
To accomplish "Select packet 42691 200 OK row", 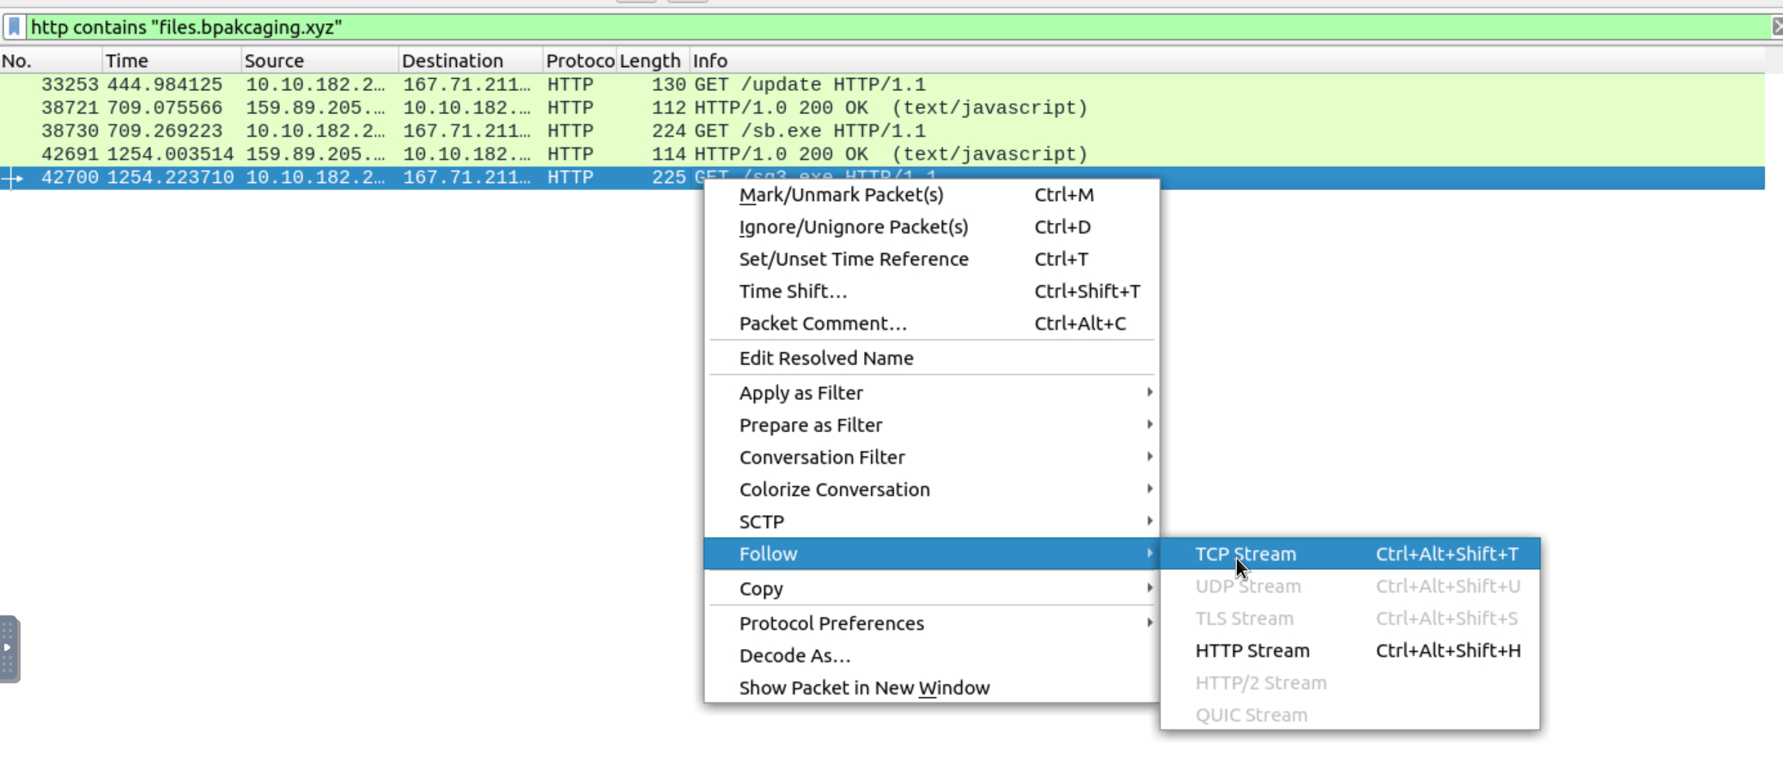I will click(x=882, y=154).
